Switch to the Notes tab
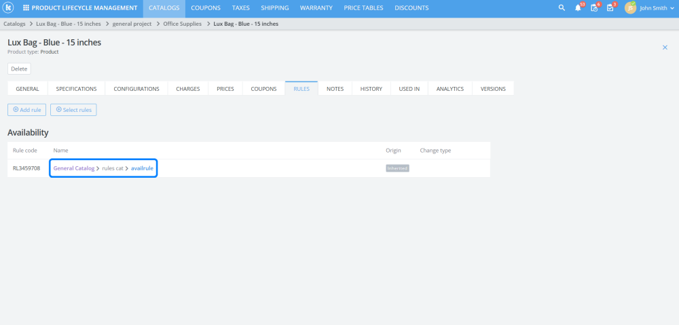679x325 pixels. [335, 89]
